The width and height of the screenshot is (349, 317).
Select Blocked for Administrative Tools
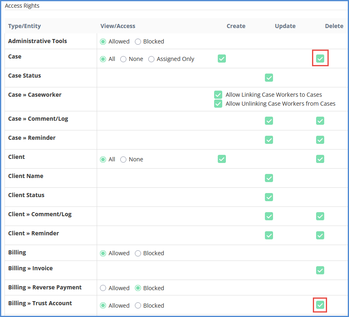(x=138, y=41)
